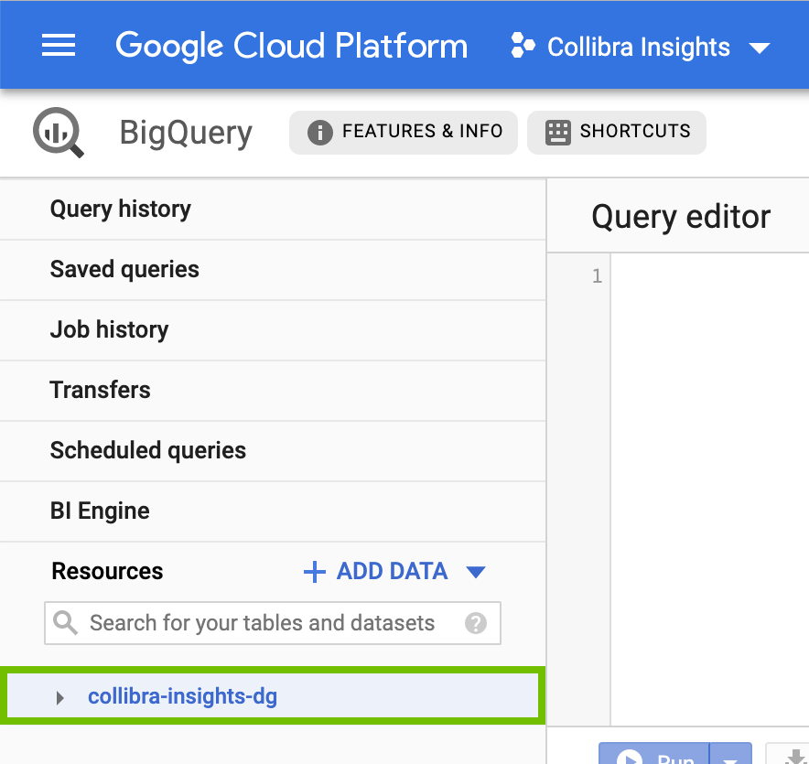This screenshot has width=809, height=764.
Task: Select the collibra-insights-dg project resource
Action: click(x=182, y=695)
